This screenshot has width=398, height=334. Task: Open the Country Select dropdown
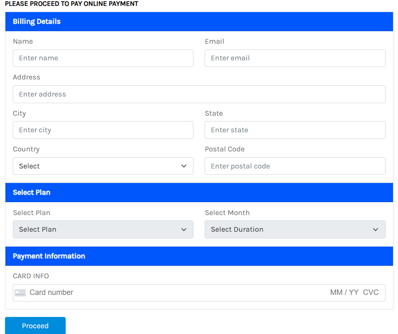[x=103, y=166]
